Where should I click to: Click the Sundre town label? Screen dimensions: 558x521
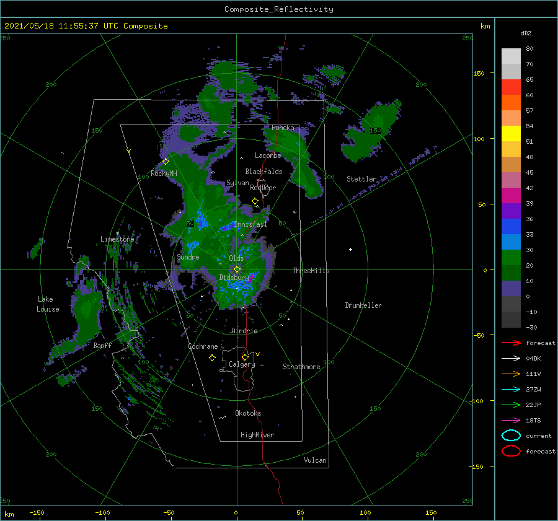click(x=188, y=256)
